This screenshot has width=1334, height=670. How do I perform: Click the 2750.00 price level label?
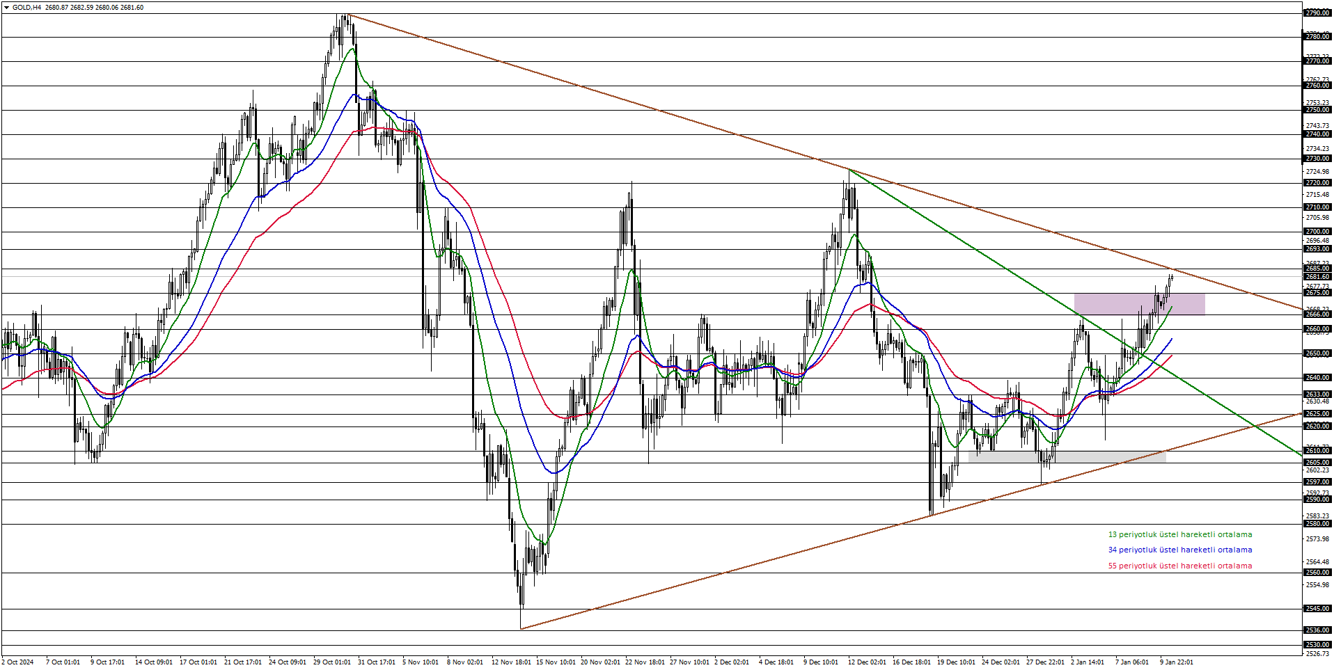point(1317,110)
